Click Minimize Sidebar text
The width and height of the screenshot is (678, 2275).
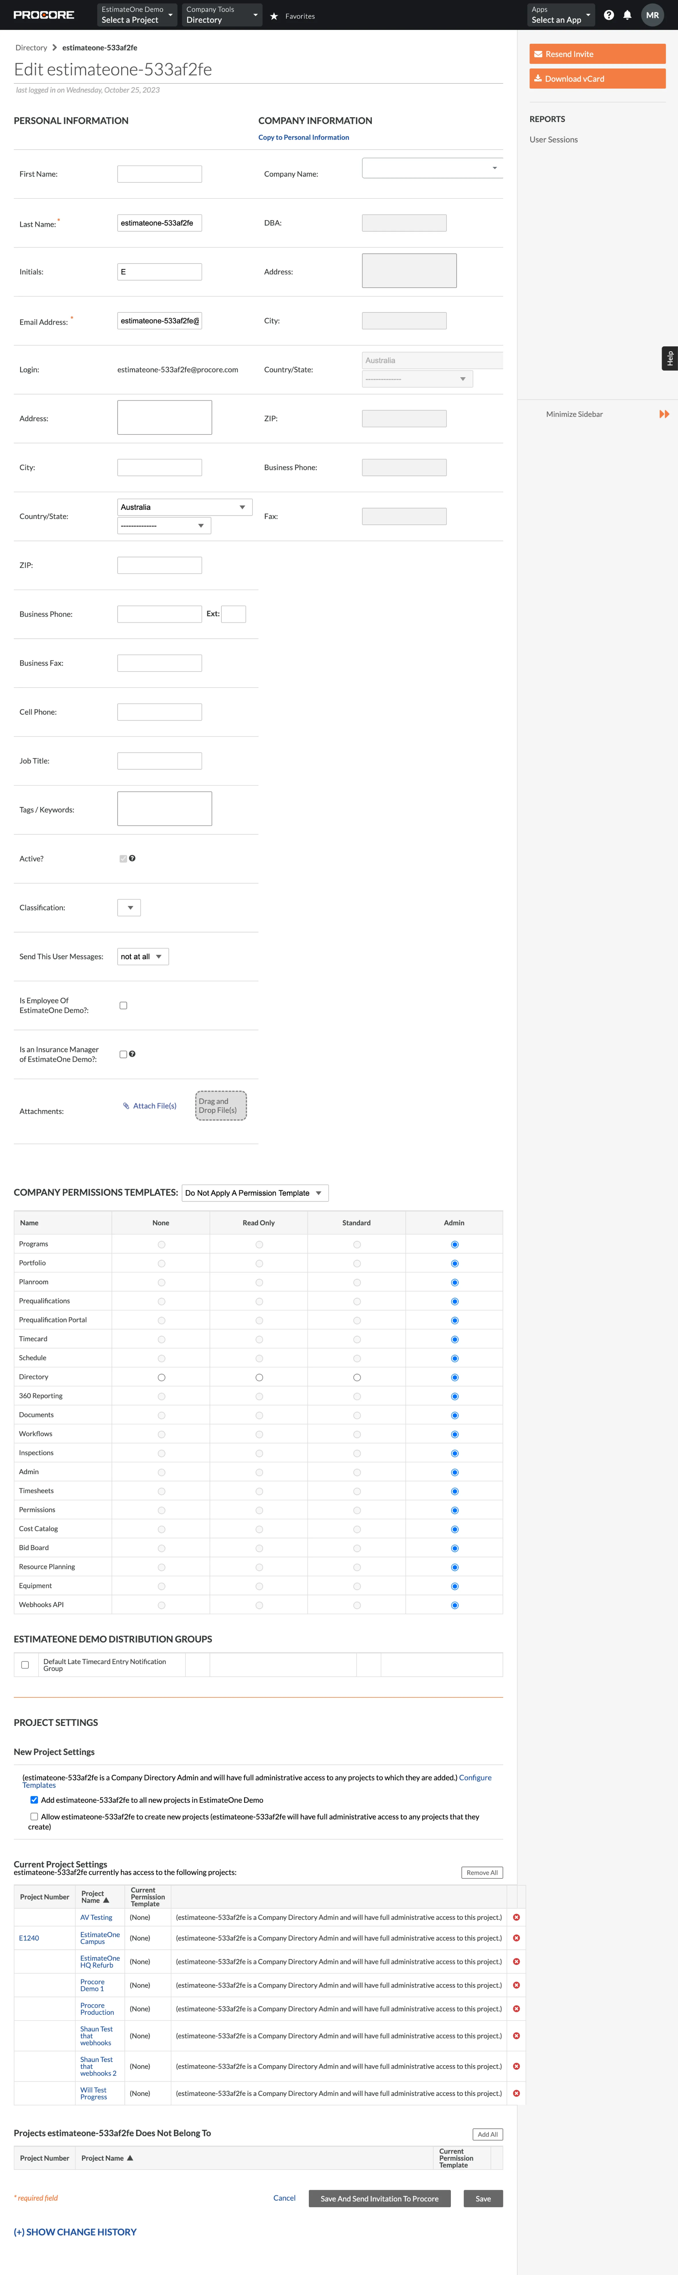coord(574,414)
